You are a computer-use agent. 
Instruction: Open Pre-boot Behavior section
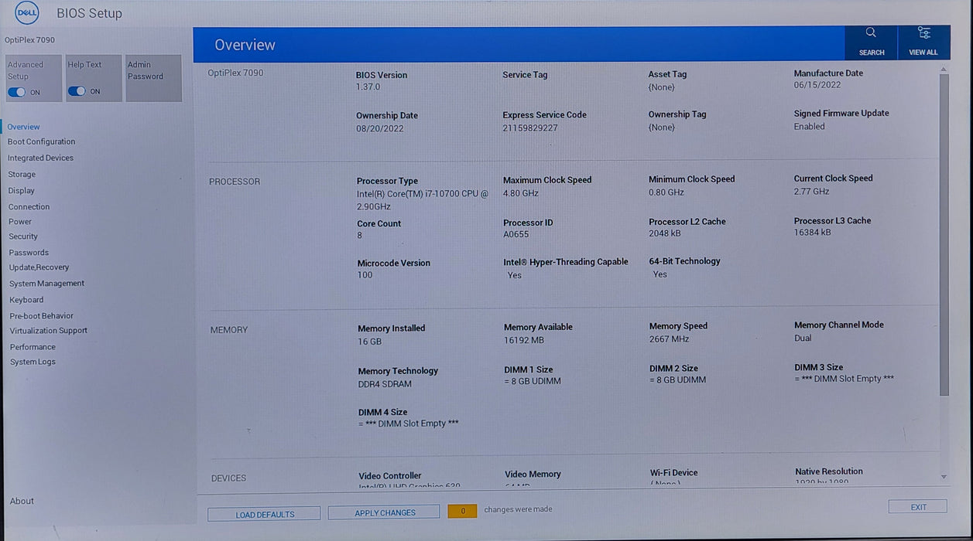[42, 316]
